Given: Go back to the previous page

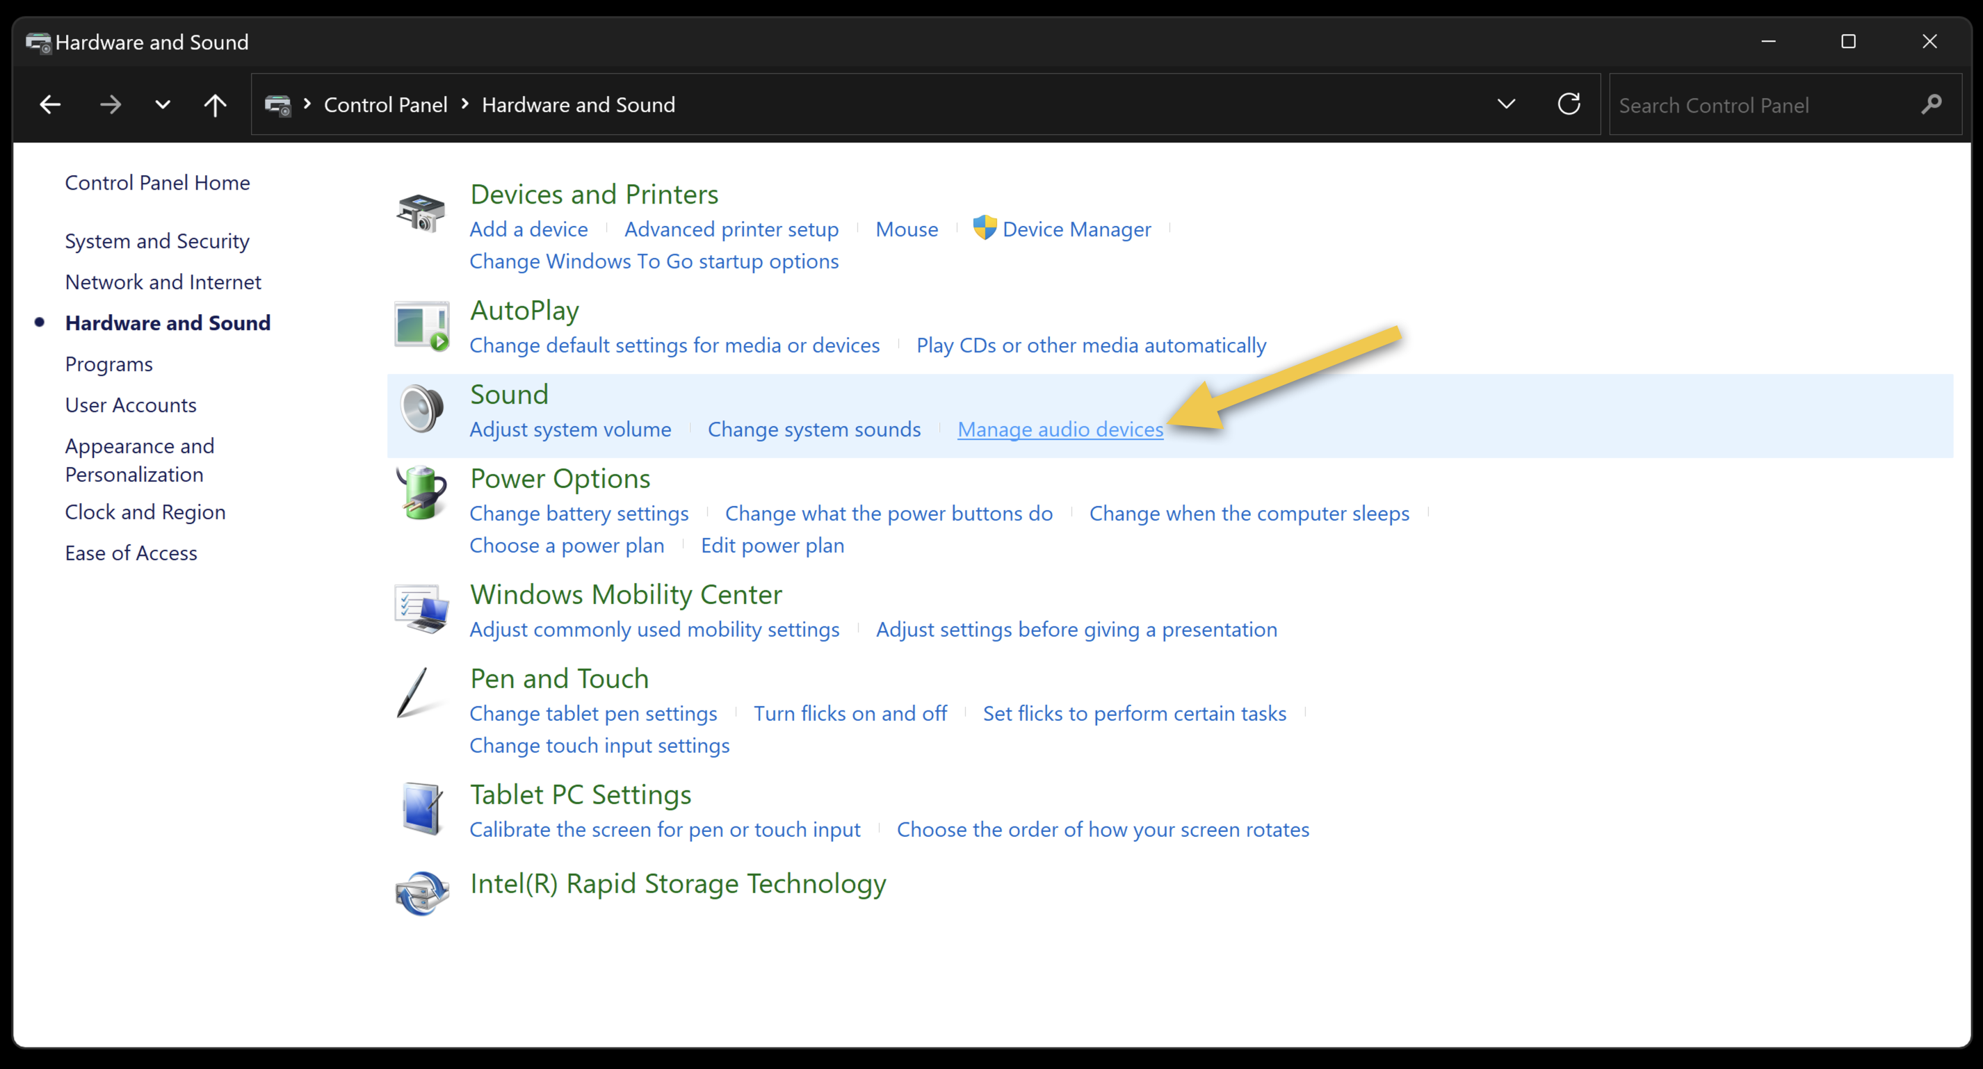Looking at the screenshot, I should click(x=50, y=105).
